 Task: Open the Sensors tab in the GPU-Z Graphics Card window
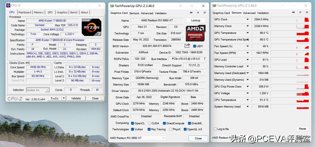pos(134,13)
